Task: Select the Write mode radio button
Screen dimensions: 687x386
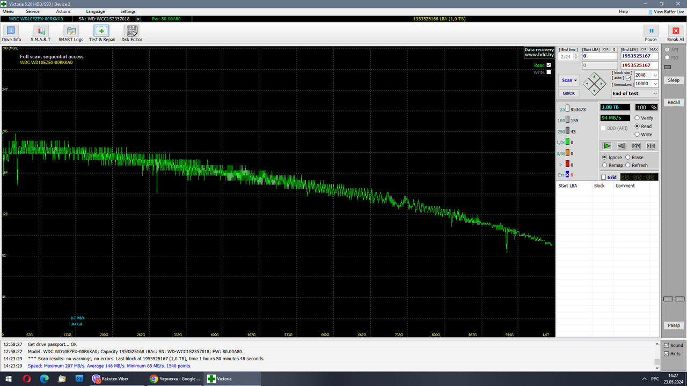Action: [637, 135]
